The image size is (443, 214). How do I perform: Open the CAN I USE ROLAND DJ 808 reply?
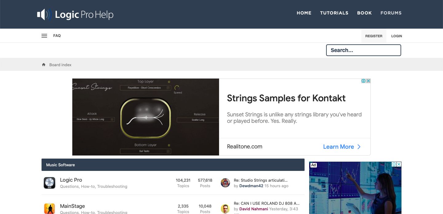click(266, 204)
